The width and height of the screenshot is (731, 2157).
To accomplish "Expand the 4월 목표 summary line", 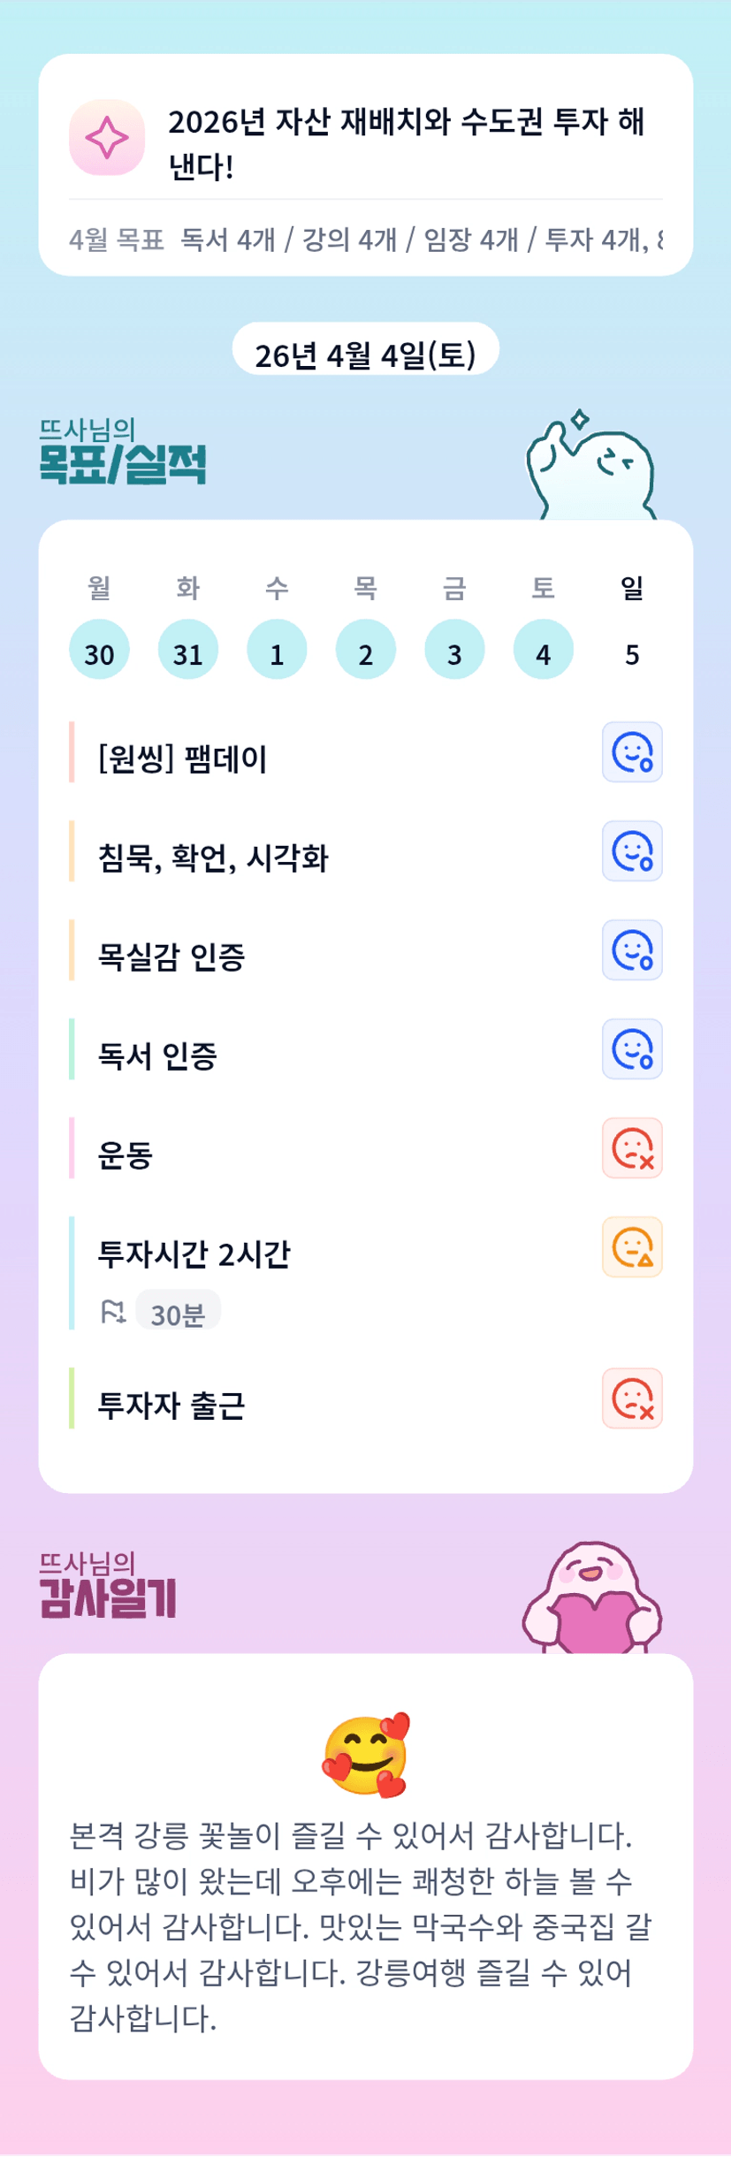I will pos(365,239).
